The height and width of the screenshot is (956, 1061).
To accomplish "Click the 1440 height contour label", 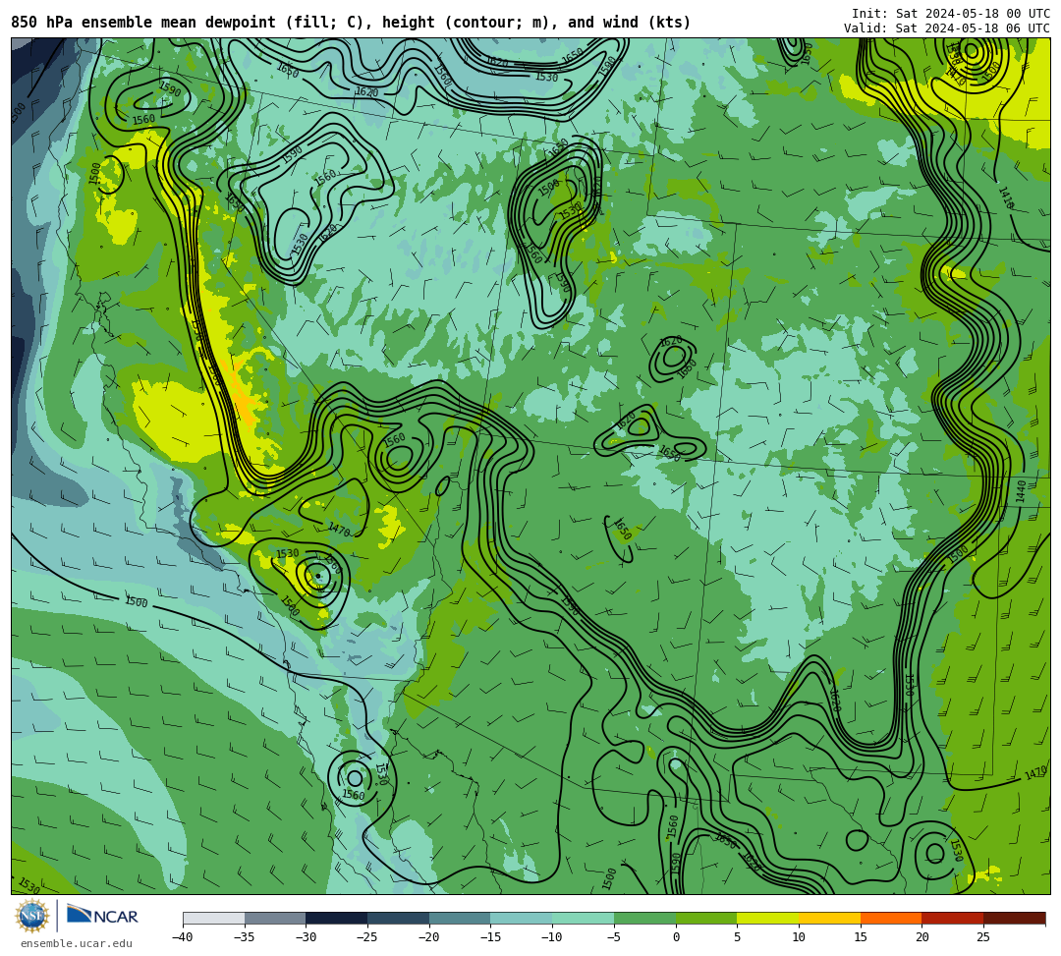I will click(1021, 491).
